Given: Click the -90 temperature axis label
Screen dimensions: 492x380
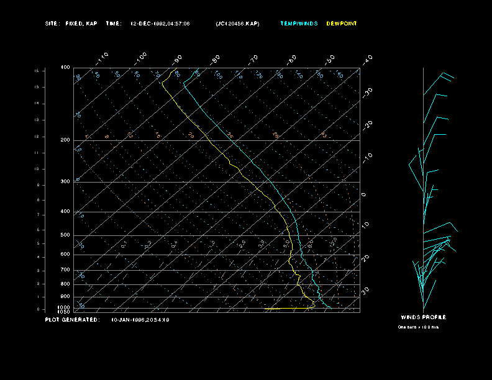Looking at the screenshot, I should 177,60.
